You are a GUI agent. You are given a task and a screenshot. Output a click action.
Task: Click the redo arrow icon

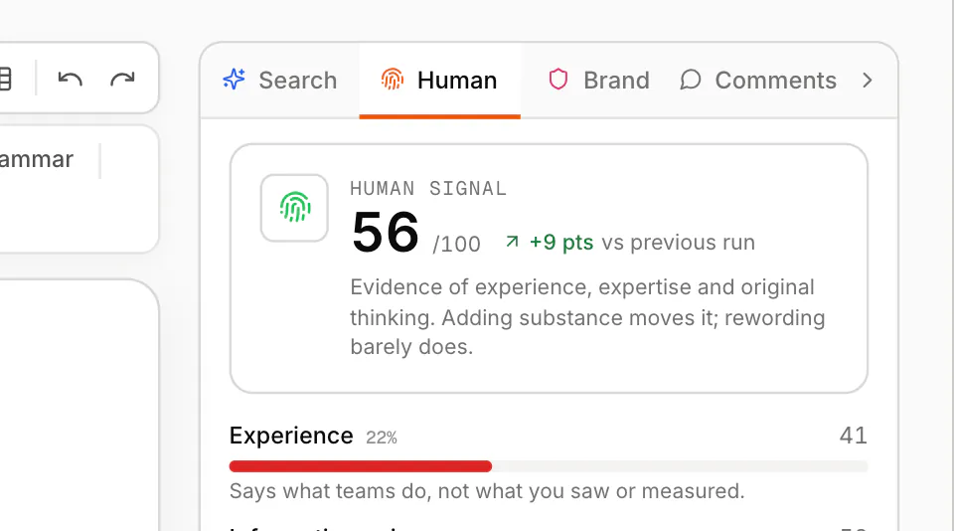[x=122, y=79]
